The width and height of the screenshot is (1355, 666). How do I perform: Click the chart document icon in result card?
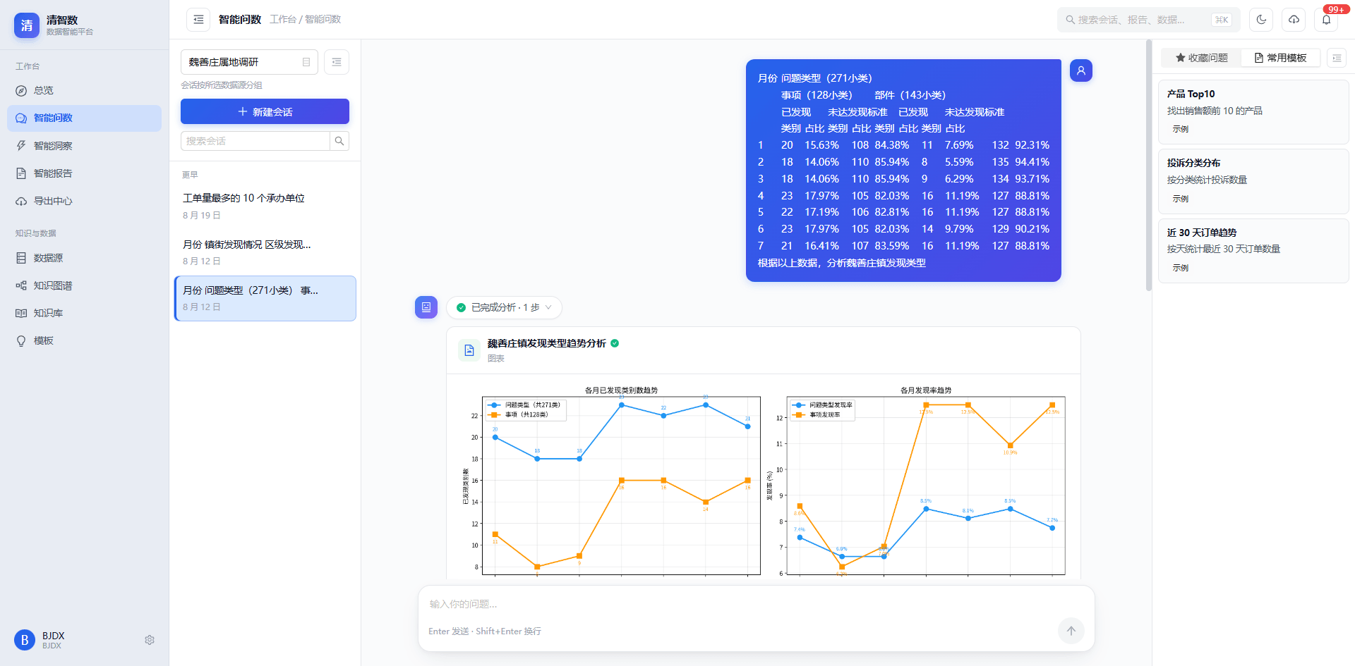pos(469,350)
